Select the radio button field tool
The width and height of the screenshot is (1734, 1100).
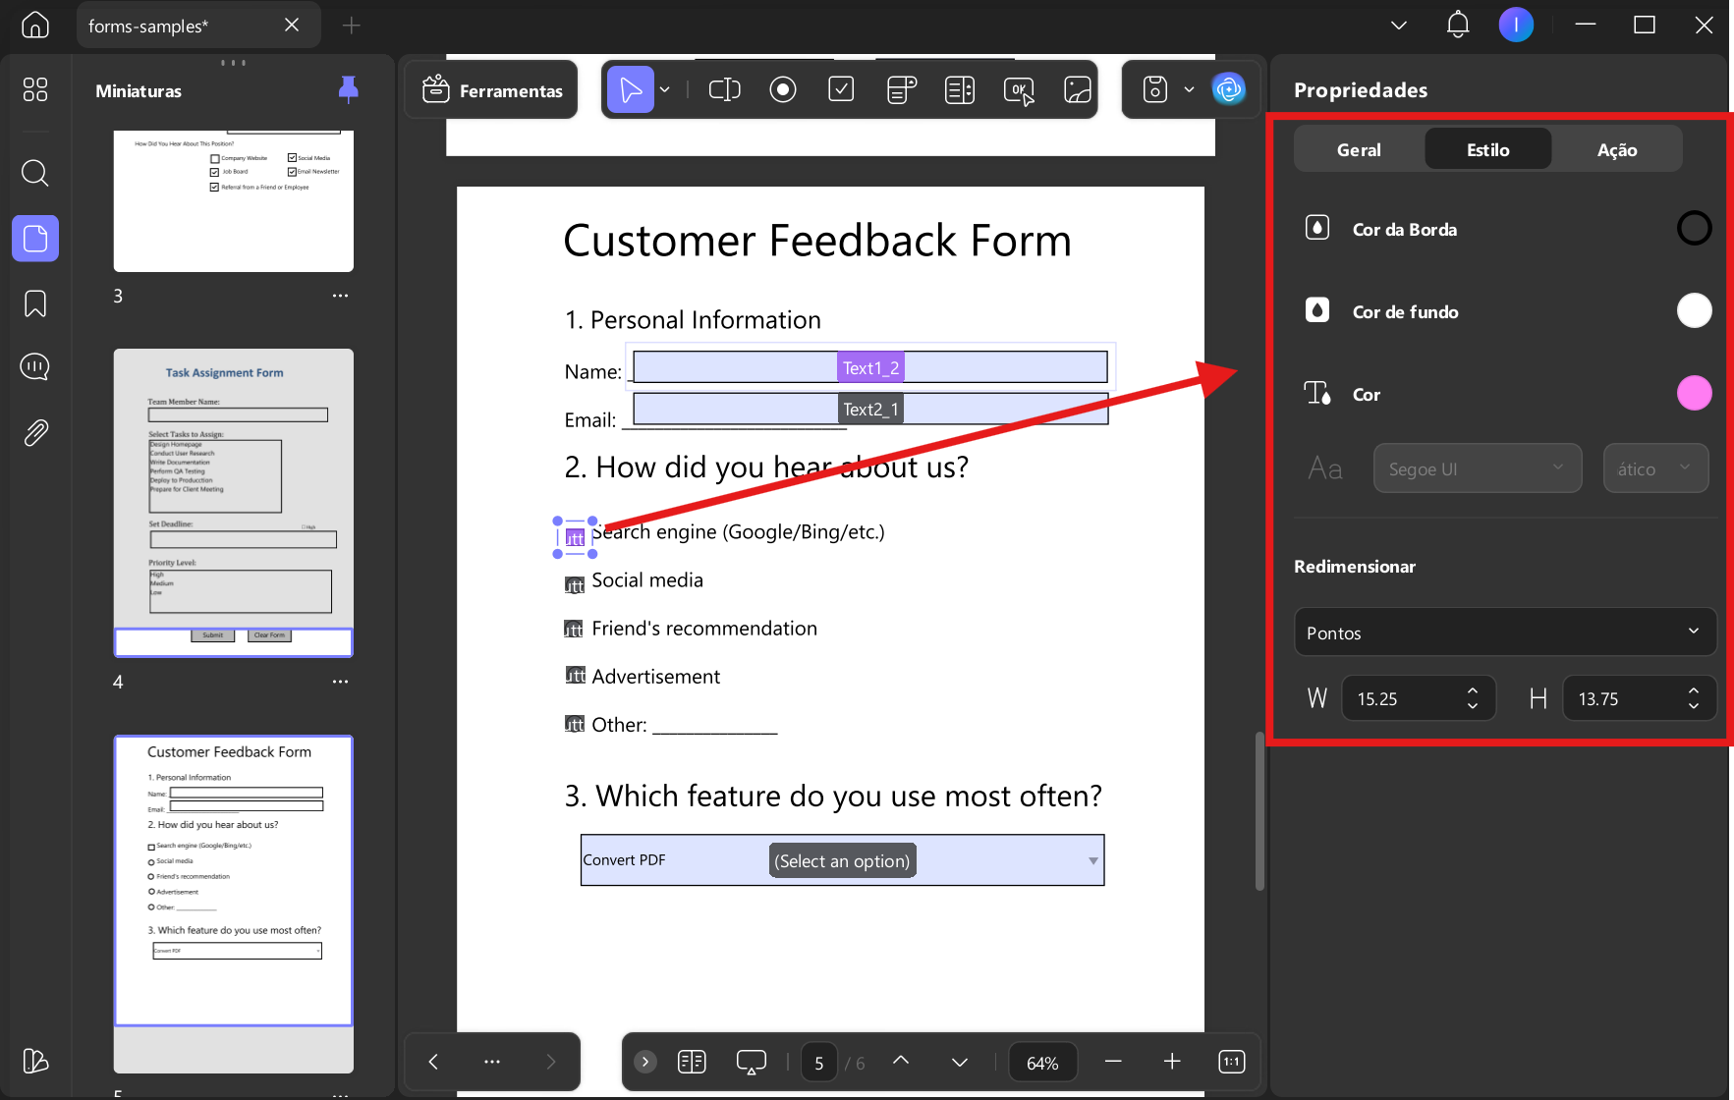(783, 89)
